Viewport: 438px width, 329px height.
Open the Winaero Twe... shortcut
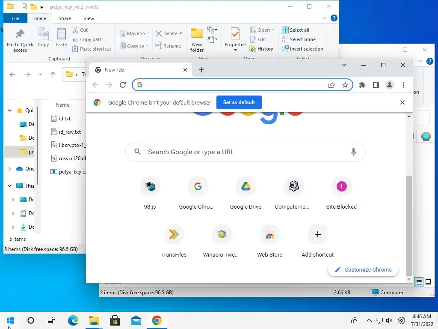coord(222,241)
